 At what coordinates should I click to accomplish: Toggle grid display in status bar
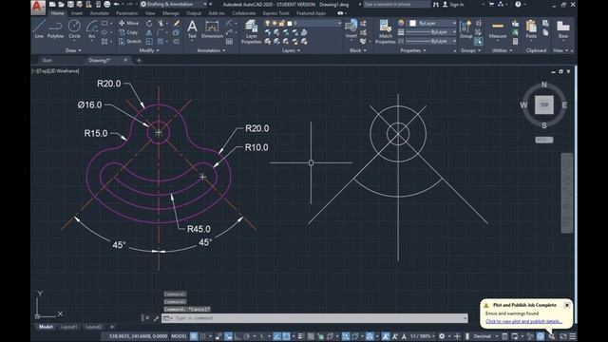point(194,336)
